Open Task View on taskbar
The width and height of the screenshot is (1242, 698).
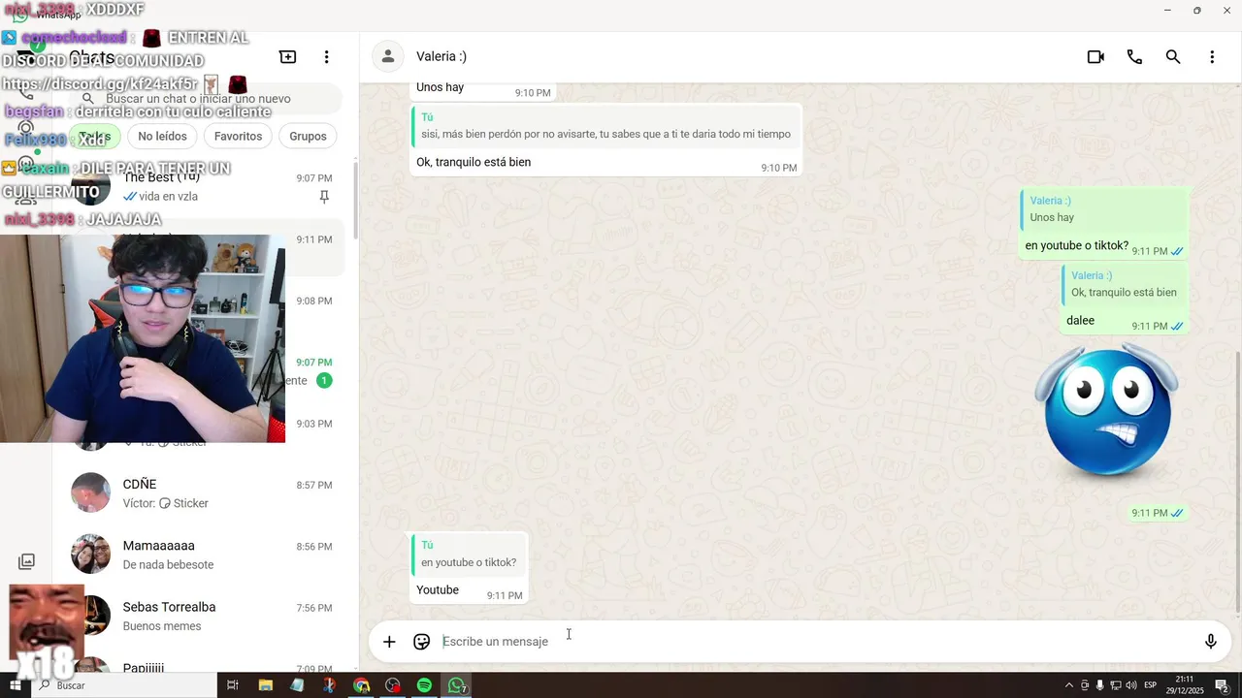[x=233, y=685]
